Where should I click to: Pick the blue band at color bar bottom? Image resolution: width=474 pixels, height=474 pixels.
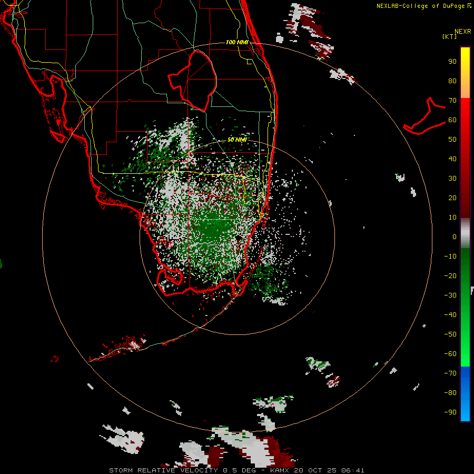(x=465, y=394)
